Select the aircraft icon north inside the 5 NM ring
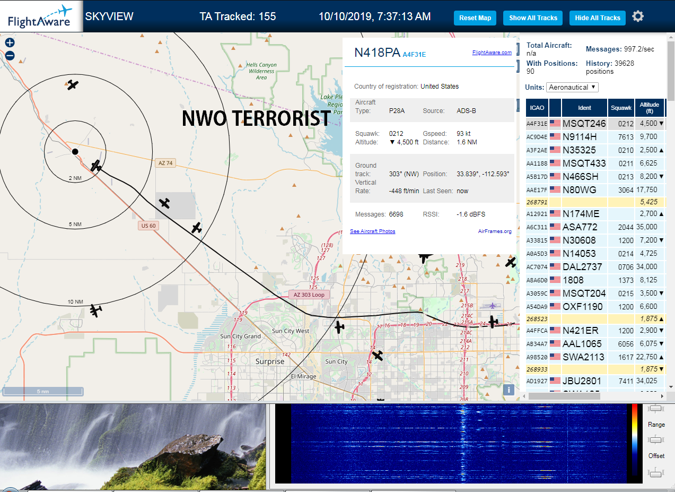 pos(73,84)
